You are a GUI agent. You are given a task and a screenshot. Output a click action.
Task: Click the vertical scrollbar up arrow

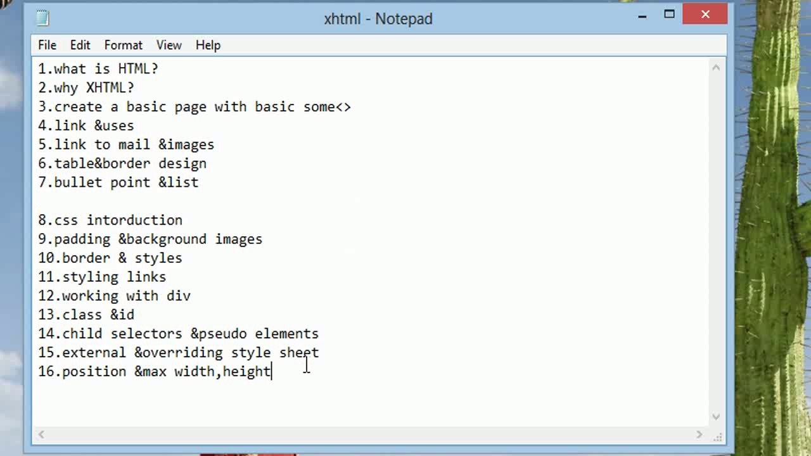(716, 66)
